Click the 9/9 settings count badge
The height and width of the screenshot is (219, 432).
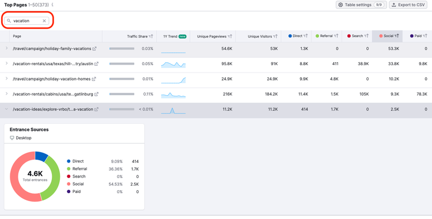(379, 5)
